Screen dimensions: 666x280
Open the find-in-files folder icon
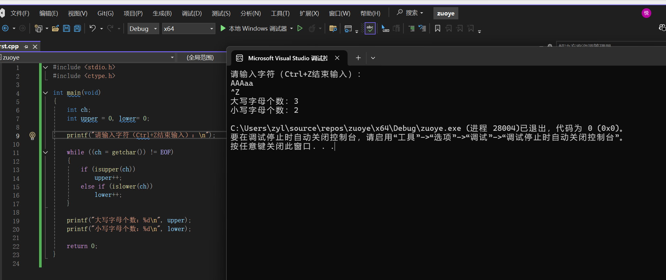(x=333, y=28)
